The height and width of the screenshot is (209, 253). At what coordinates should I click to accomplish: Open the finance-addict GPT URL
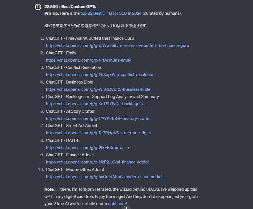(97, 162)
